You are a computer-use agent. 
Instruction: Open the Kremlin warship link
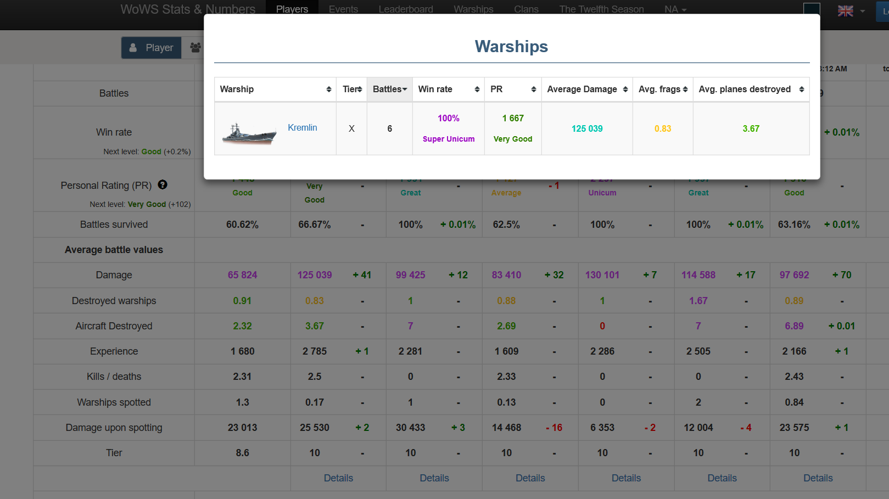tap(303, 127)
